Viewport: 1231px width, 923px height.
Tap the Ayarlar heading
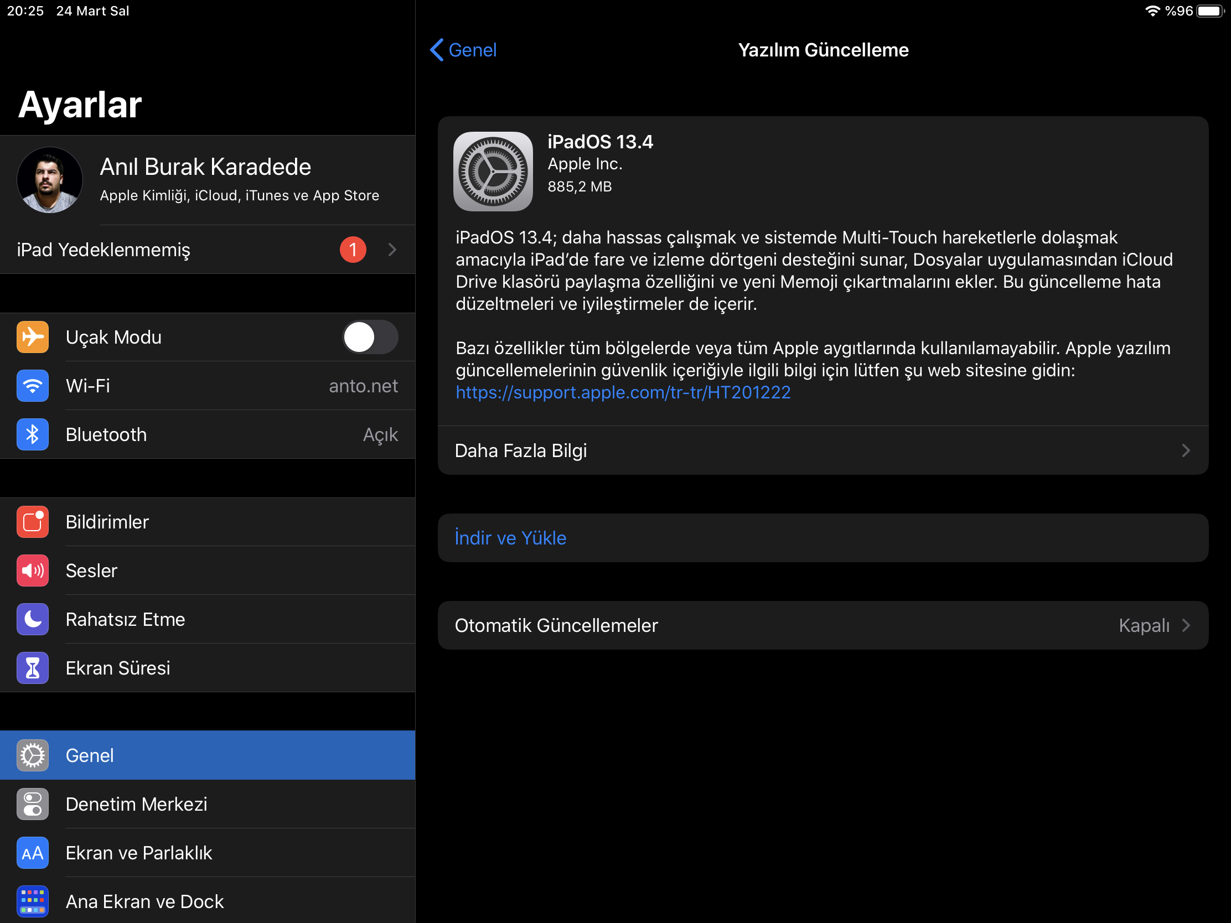[80, 105]
